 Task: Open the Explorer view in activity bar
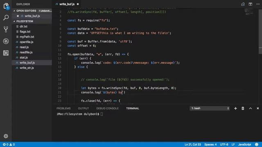(6, 6)
